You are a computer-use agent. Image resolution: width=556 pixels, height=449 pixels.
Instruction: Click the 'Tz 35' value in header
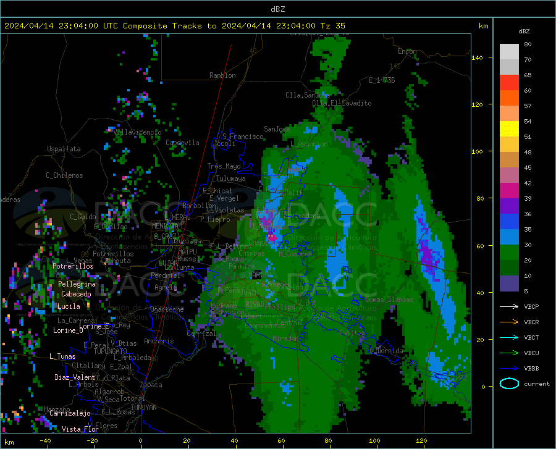(332, 26)
